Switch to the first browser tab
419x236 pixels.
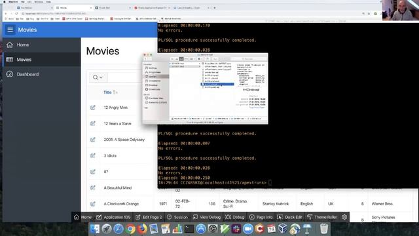34,8
